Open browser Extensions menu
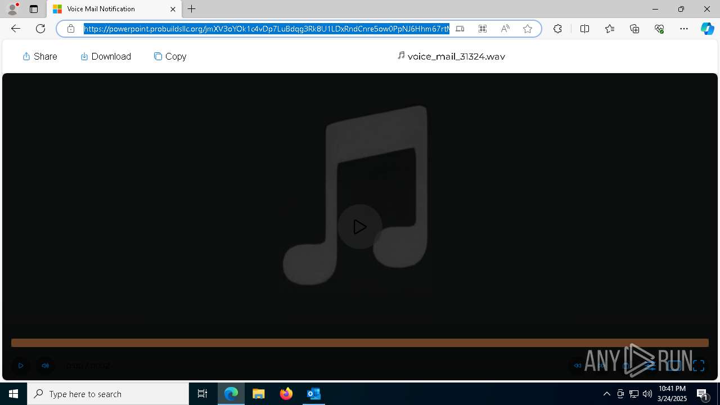This screenshot has width=720, height=405. [x=557, y=29]
